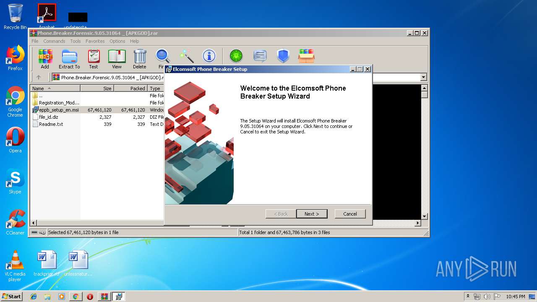537x302 pixels.
Task: Show hidden tray icons arrow
Action: tap(468, 297)
